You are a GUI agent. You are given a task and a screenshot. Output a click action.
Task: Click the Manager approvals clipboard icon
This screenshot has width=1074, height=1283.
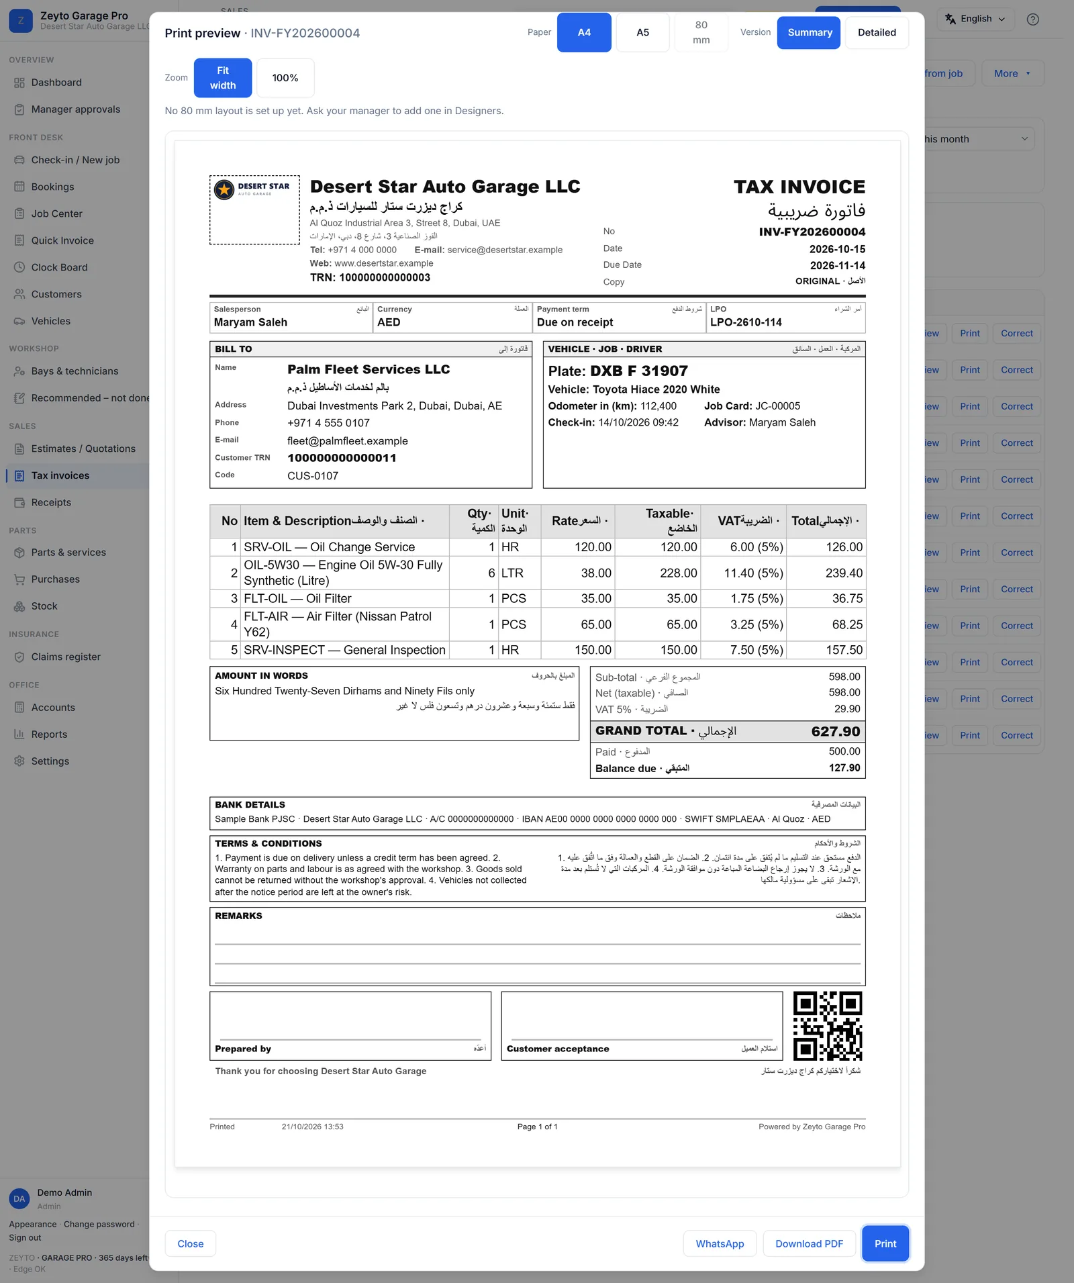pos(19,109)
